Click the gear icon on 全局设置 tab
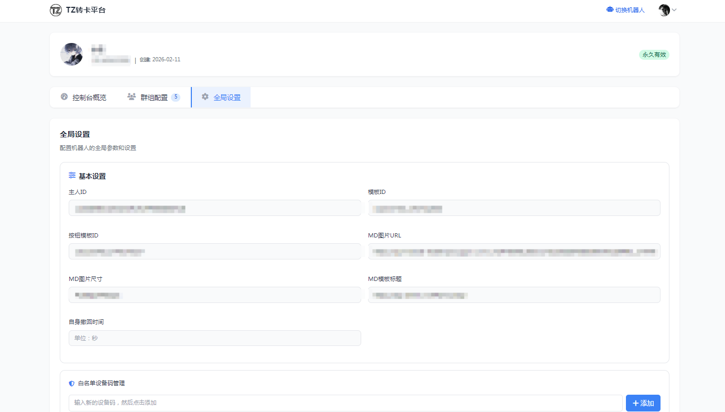The image size is (725, 412). pyautogui.click(x=205, y=97)
